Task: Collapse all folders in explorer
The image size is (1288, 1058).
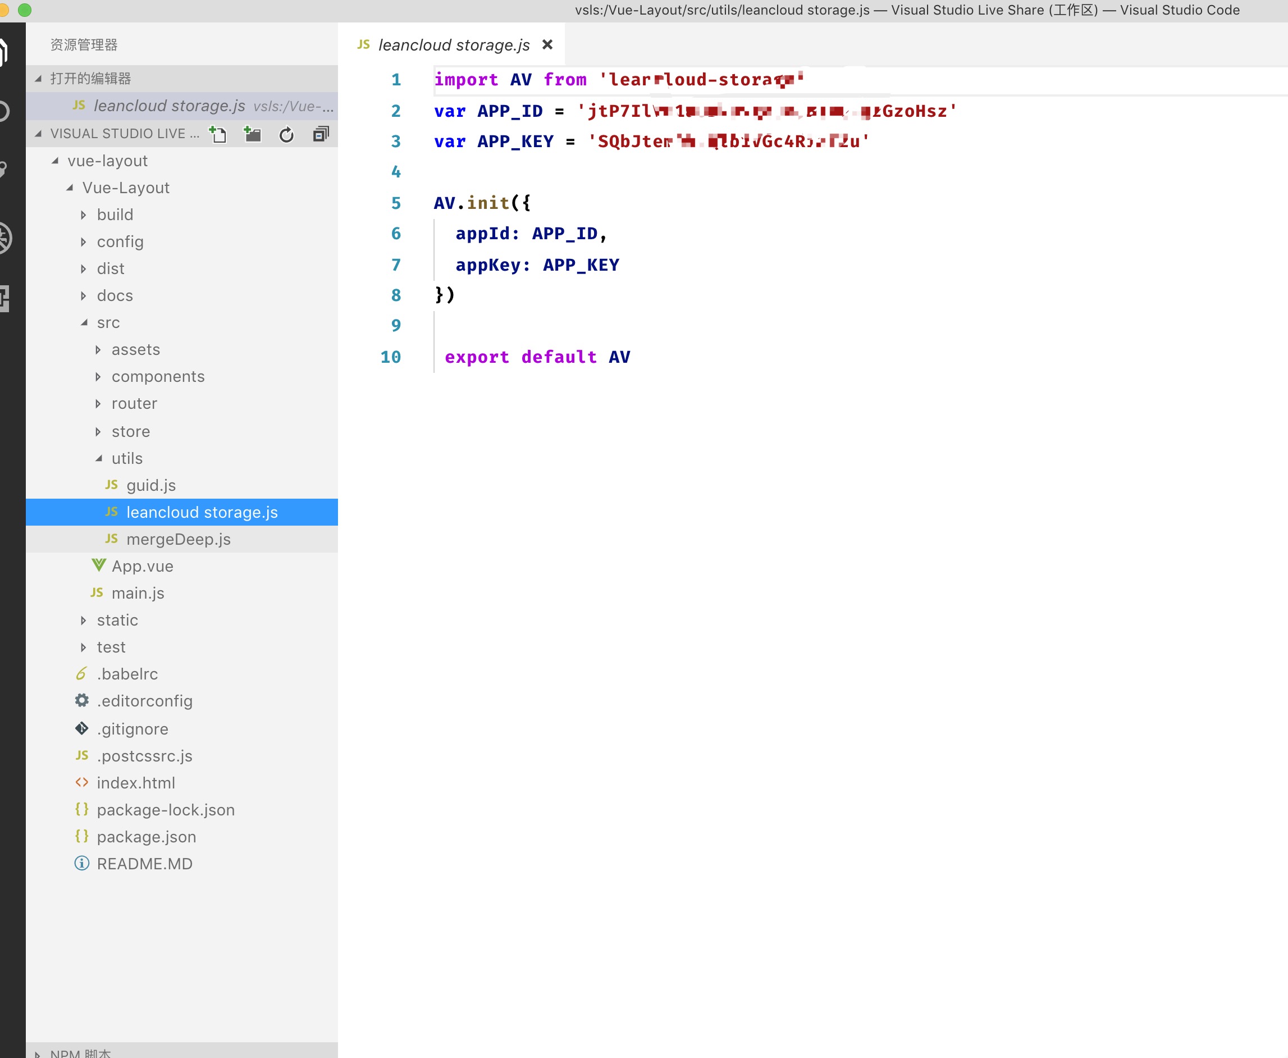Action: 321,134
